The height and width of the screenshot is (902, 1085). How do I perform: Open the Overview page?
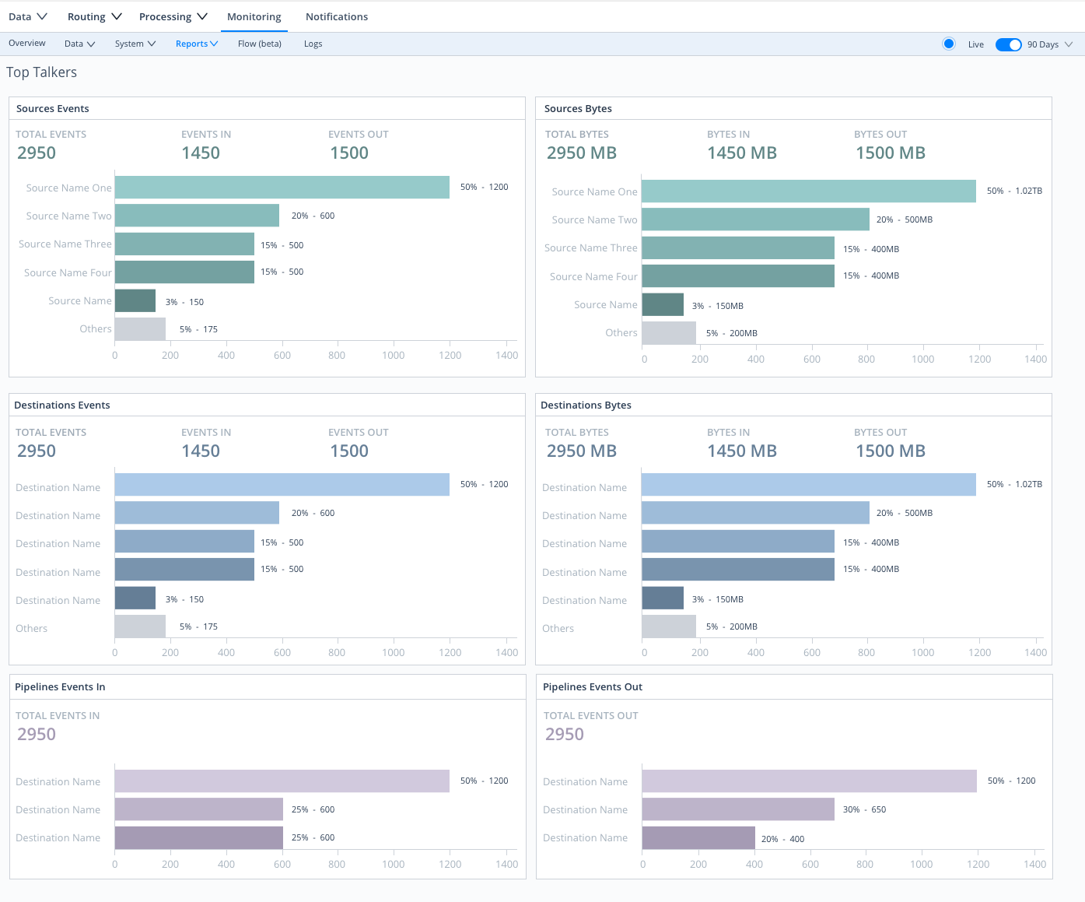point(26,44)
